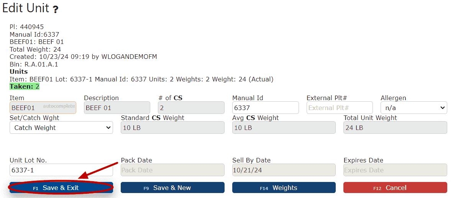The image size is (453, 198).
Task: Click the Avg CS Weight field
Action: (x=284, y=128)
